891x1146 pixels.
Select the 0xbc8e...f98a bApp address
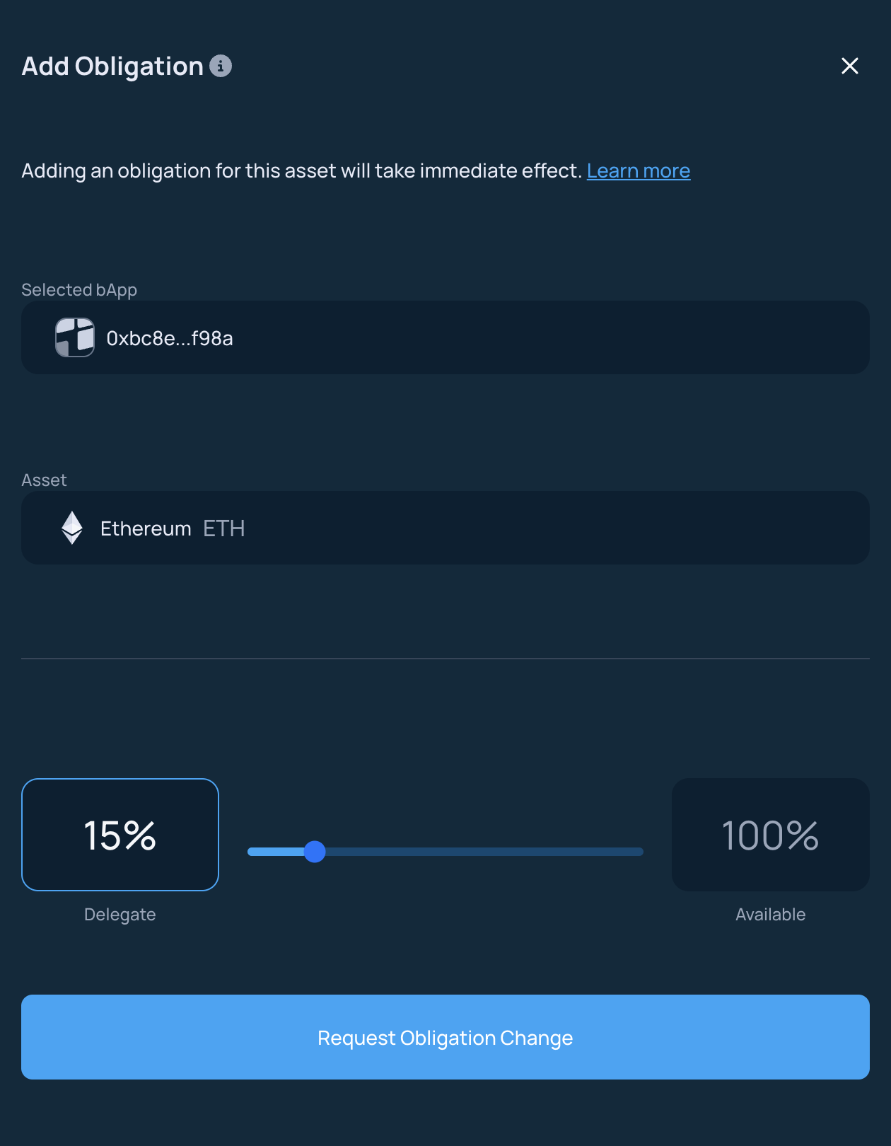click(x=170, y=338)
